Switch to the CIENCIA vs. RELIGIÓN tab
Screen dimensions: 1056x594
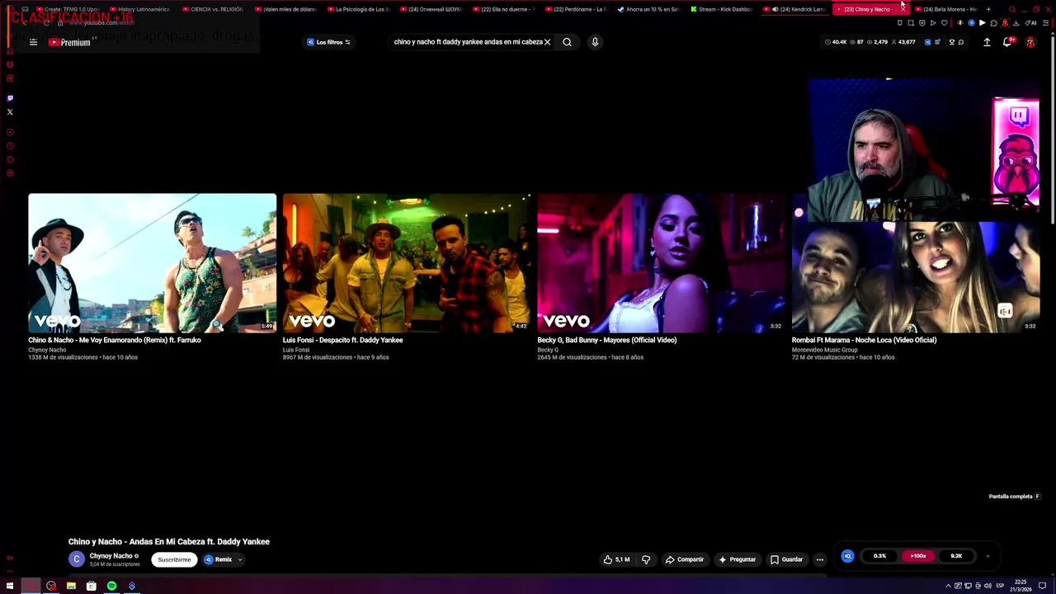click(x=214, y=9)
